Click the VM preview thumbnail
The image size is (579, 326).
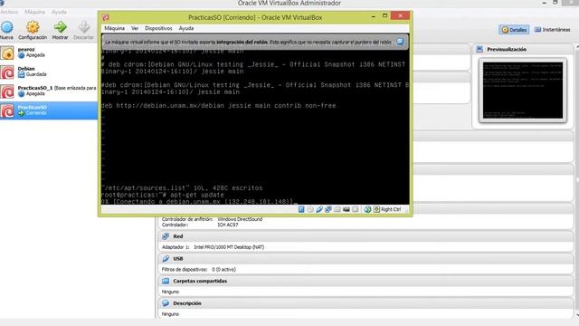523,91
